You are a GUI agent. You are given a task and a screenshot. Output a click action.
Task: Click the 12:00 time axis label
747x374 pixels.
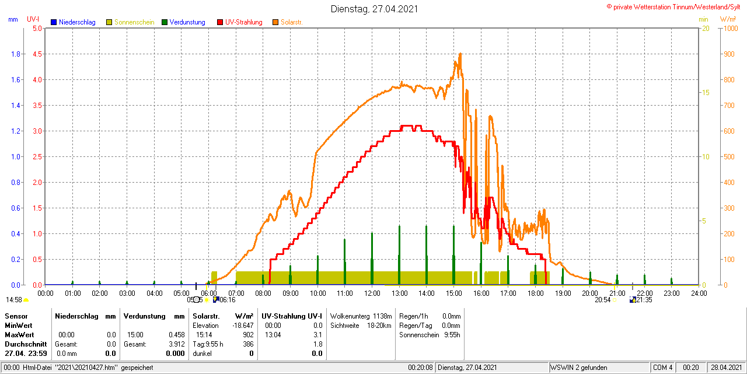(372, 293)
